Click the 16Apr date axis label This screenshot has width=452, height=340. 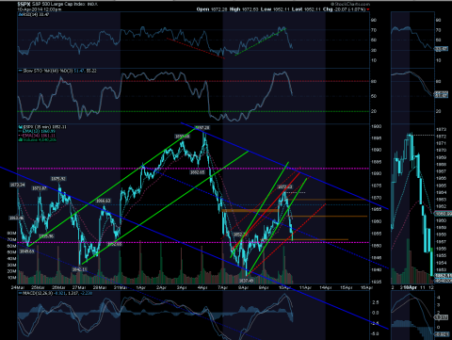366,287
